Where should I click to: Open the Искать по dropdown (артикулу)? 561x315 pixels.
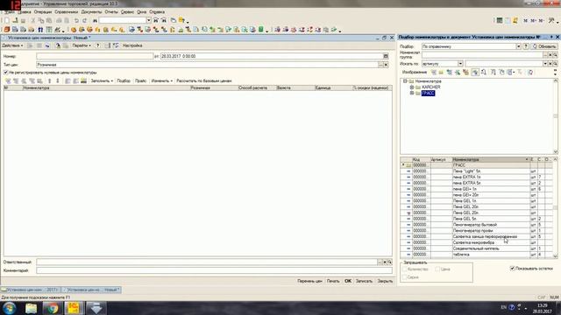point(460,64)
